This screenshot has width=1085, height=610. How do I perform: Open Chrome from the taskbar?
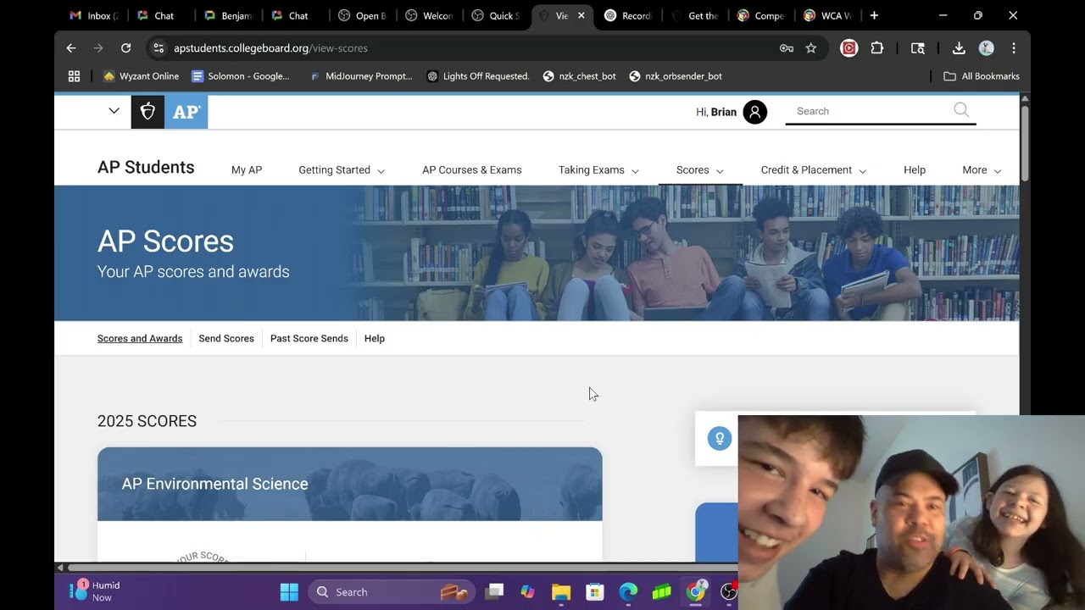point(696,591)
